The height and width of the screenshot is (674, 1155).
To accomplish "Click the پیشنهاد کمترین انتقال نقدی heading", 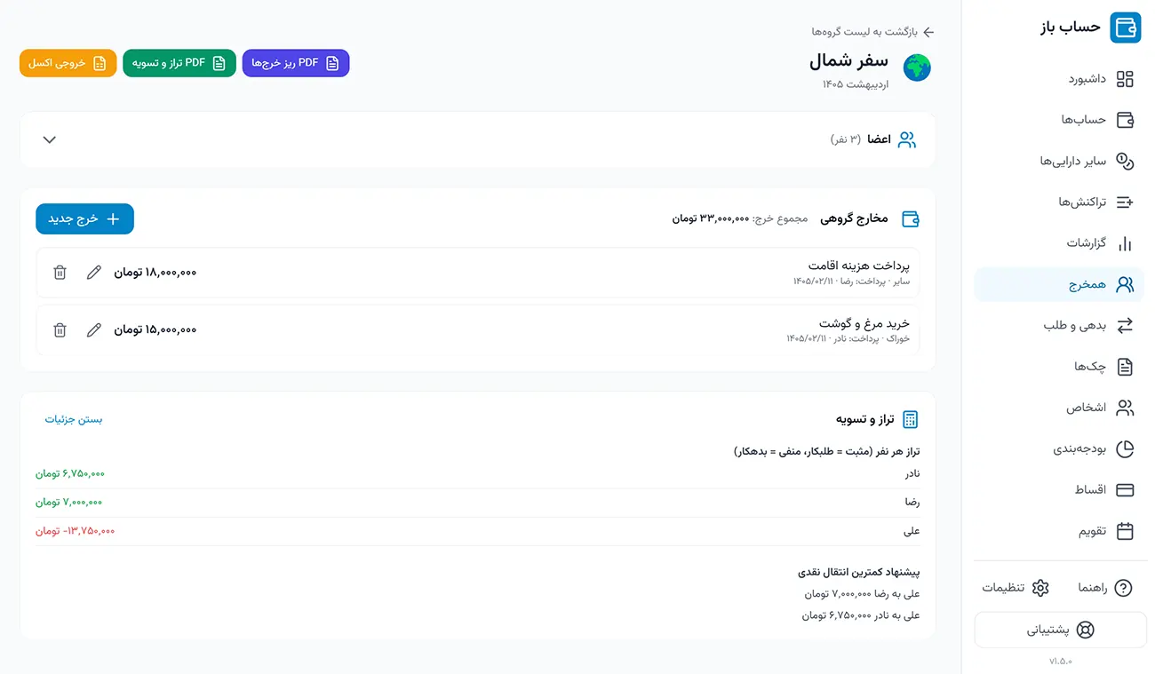I will click(859, 573).
